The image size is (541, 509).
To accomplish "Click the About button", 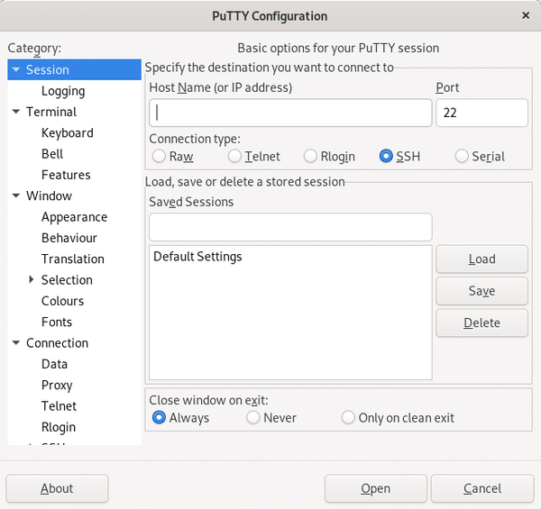I will click(x=57, y=488).
